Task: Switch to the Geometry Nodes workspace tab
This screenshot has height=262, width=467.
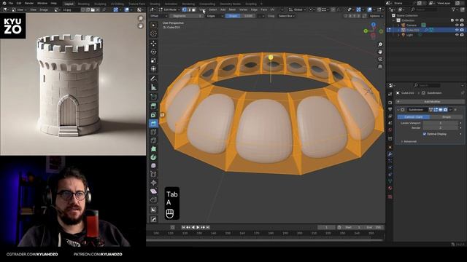Action: [x=230, y=4]
